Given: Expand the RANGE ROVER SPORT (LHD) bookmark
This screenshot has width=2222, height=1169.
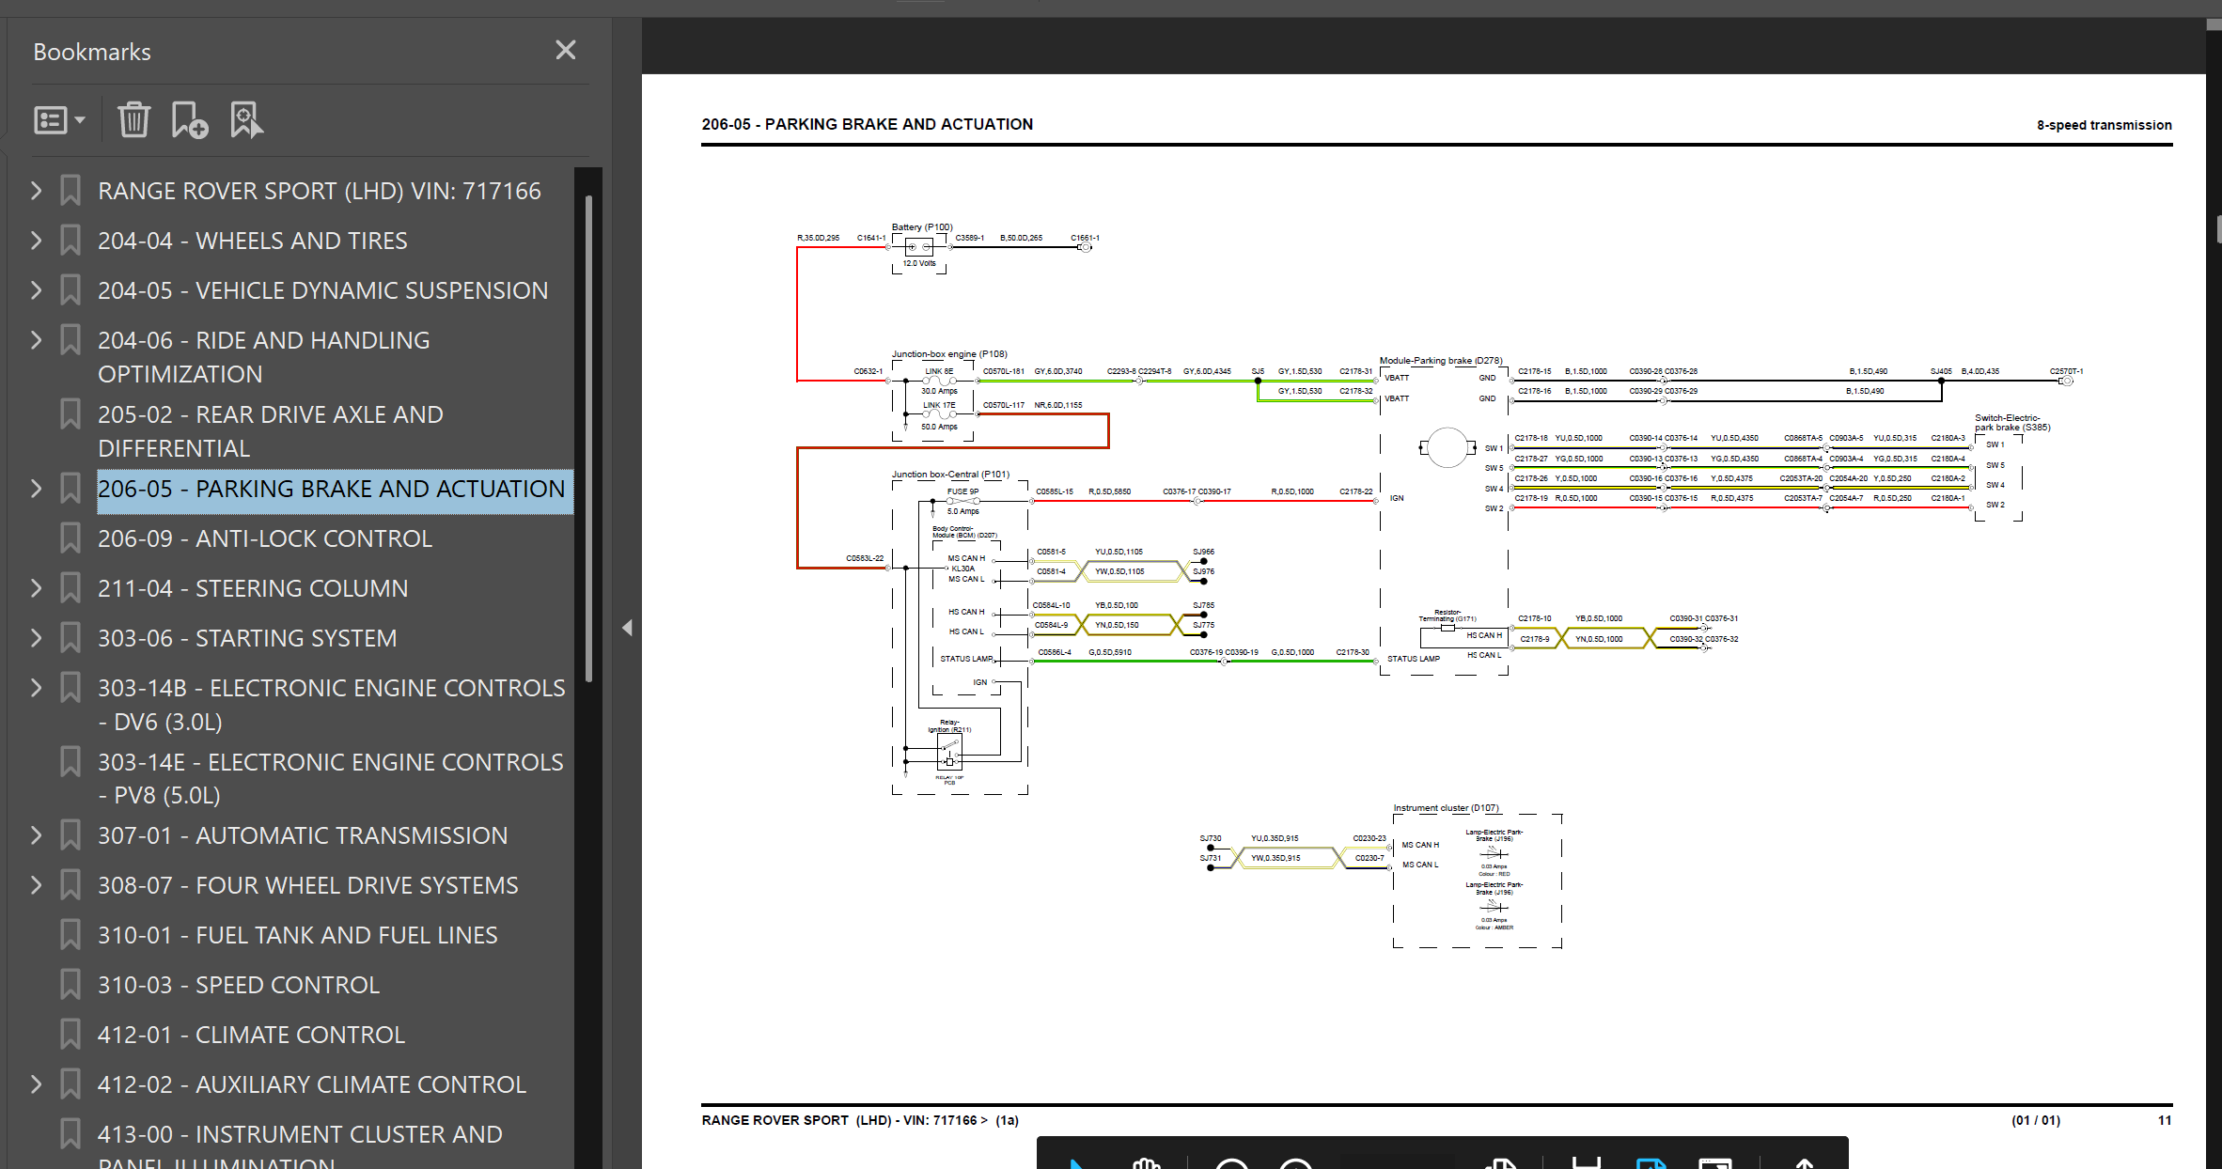Looking at the screenshot, I should coord(36,191).
